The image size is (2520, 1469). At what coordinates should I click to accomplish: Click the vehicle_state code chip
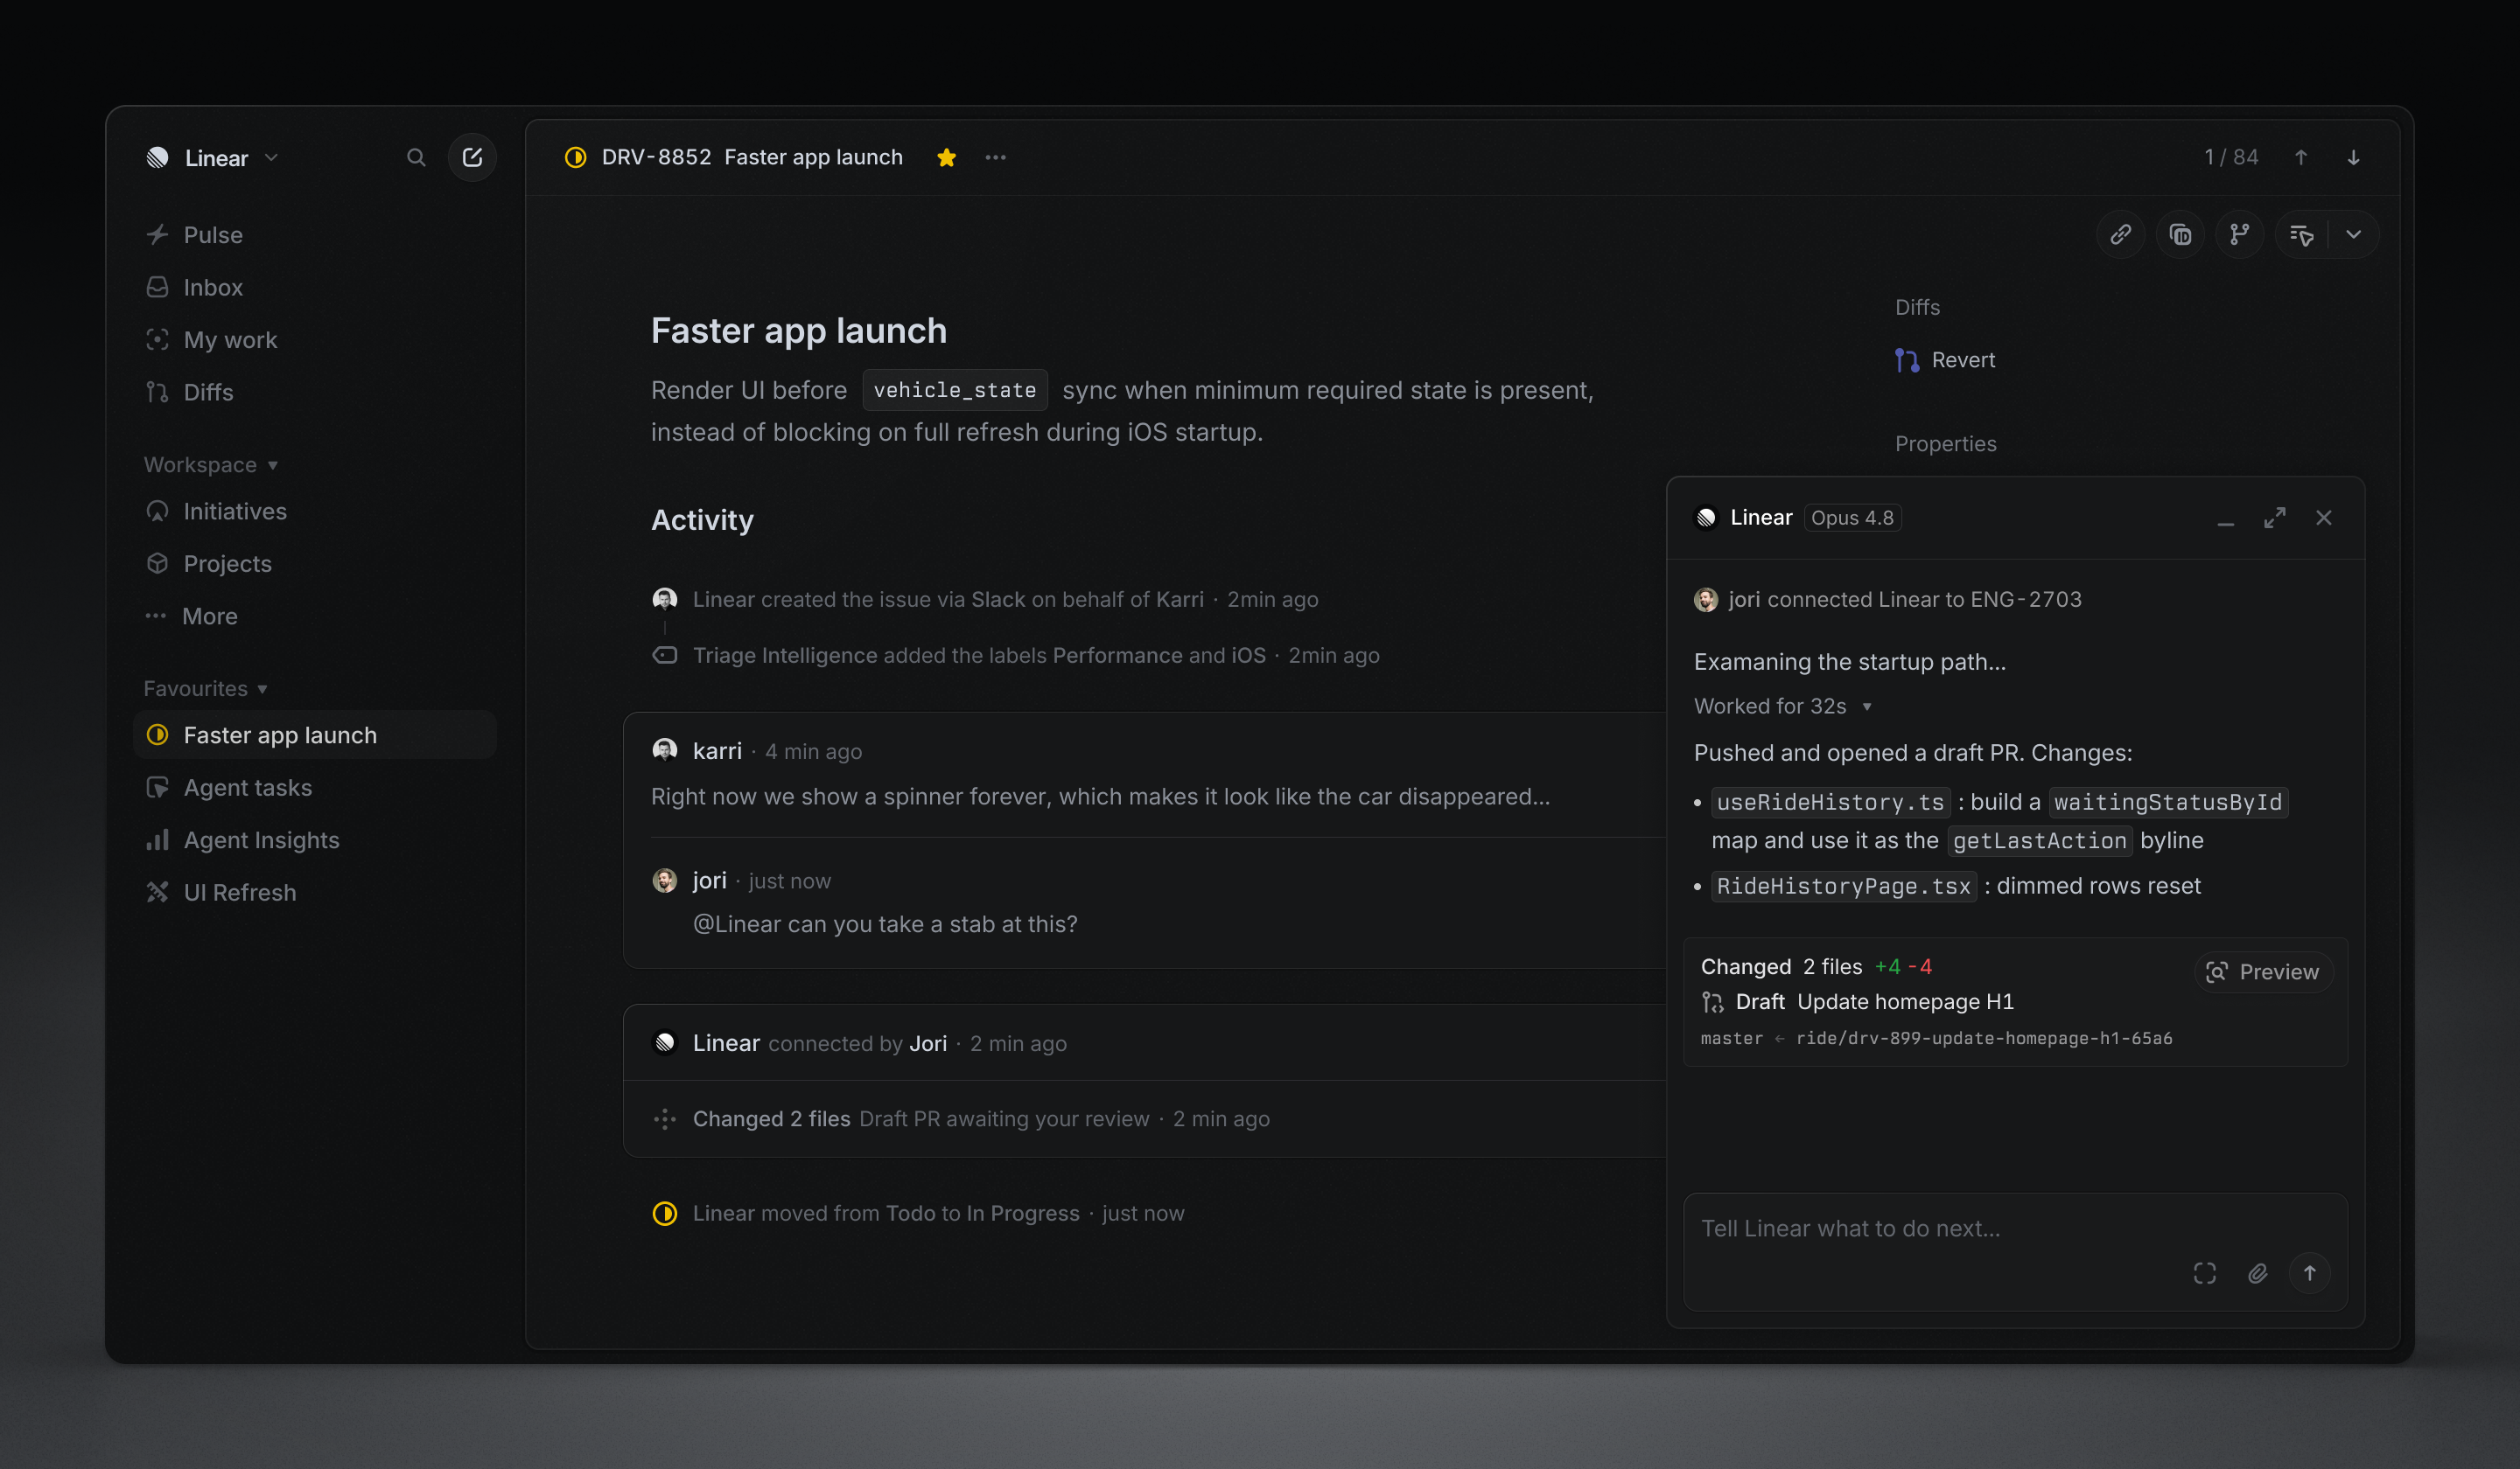pyautogui.click(x=955, y=390)
